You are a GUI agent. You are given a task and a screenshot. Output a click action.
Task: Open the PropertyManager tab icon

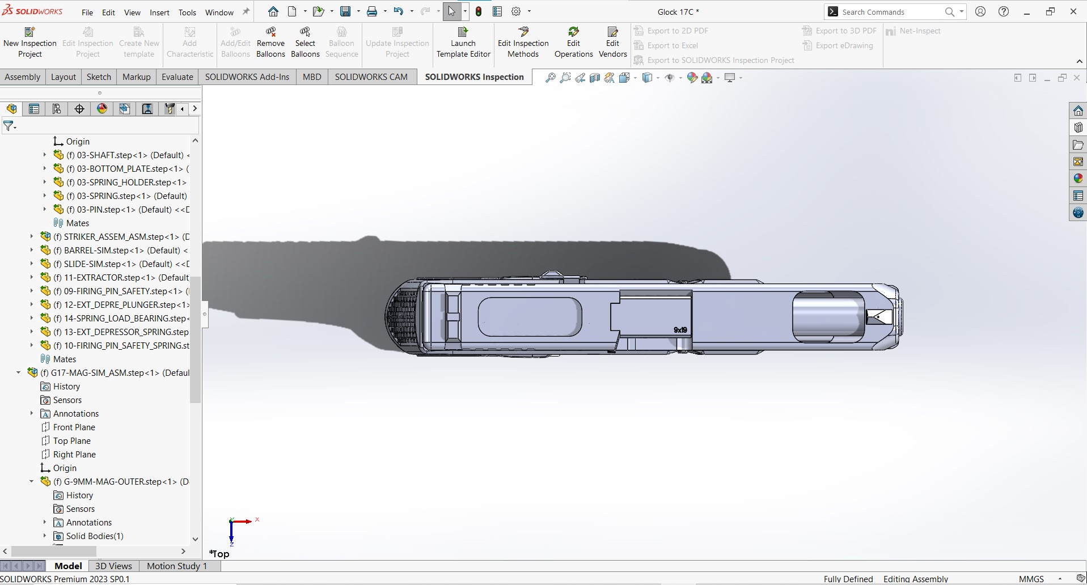tap(34, 109)
